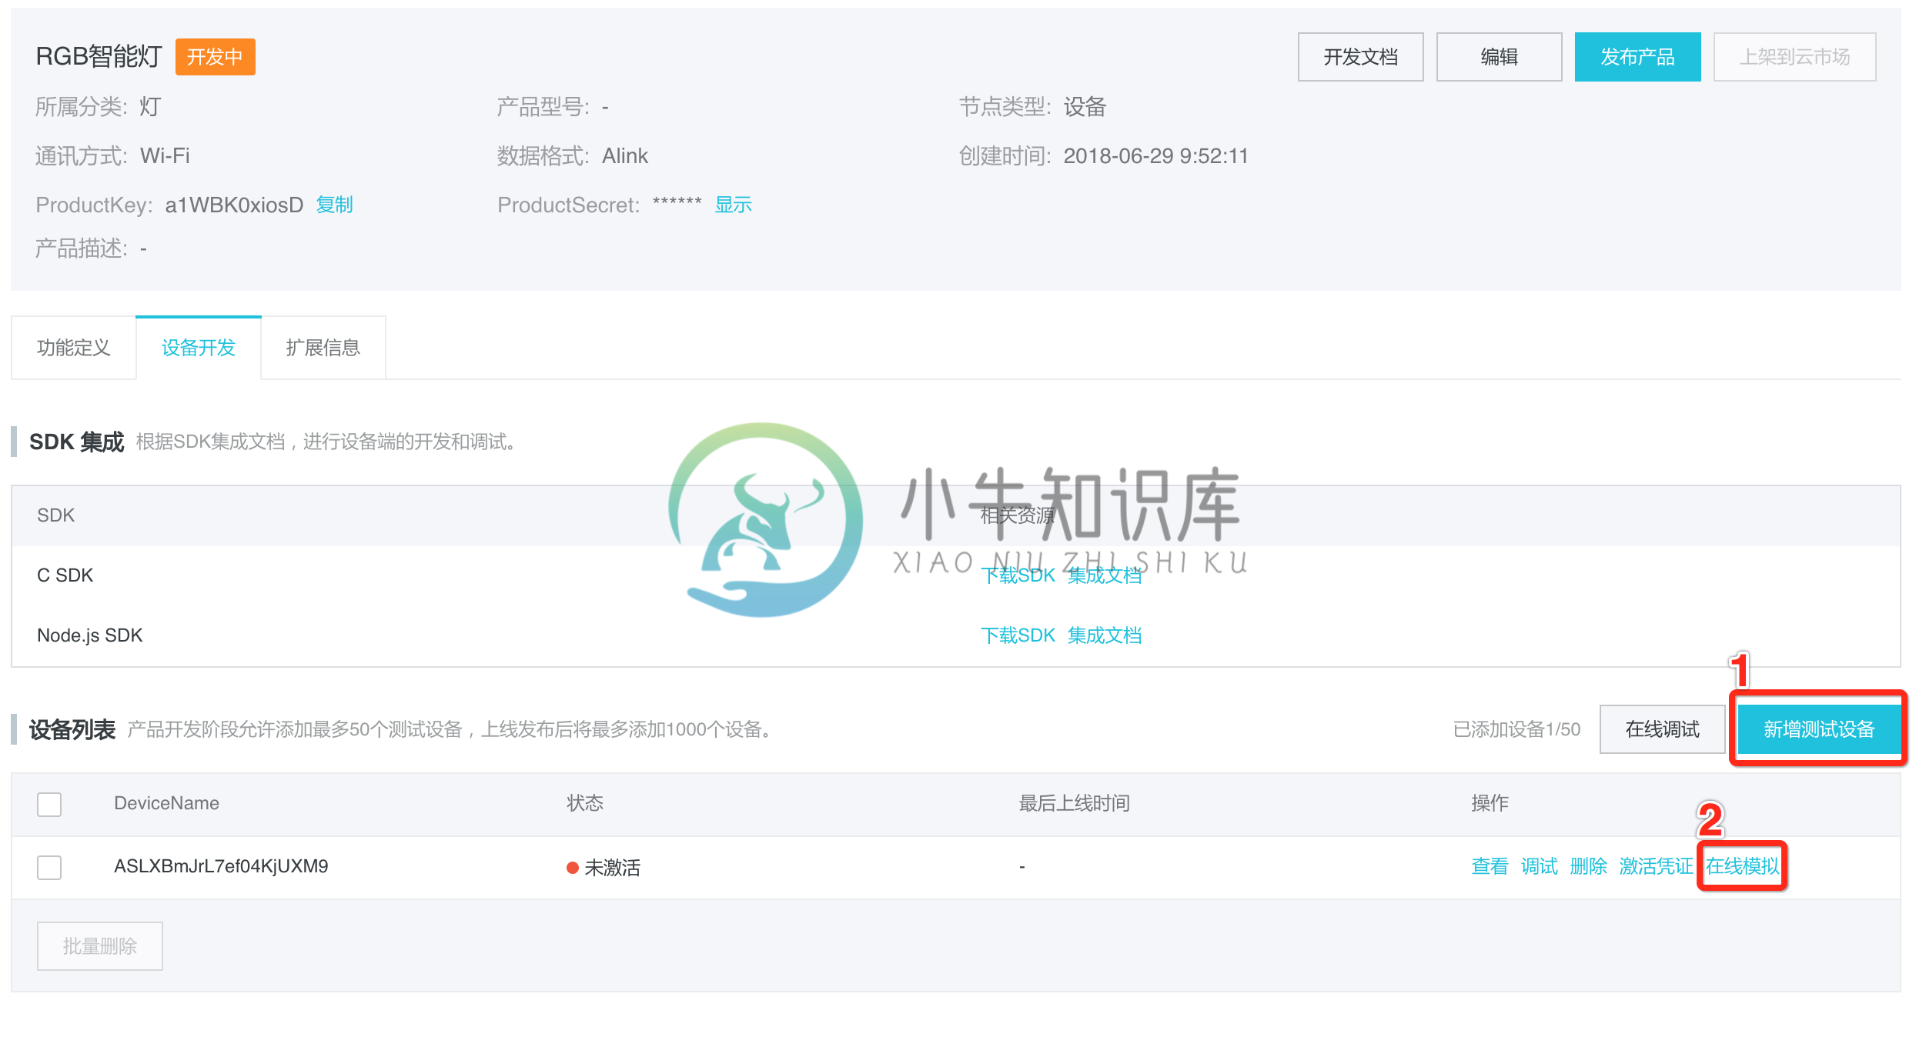Click the creation time 2018-06-29 9:52:11
The image size is (1926, 1037).
tap(1155, 156)
